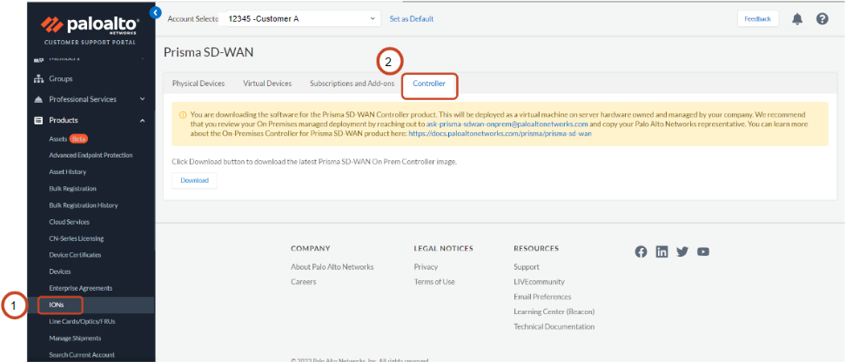Viewport: 846px width, 362px height.
Task: Click the Feedback button
Action: 757,19
